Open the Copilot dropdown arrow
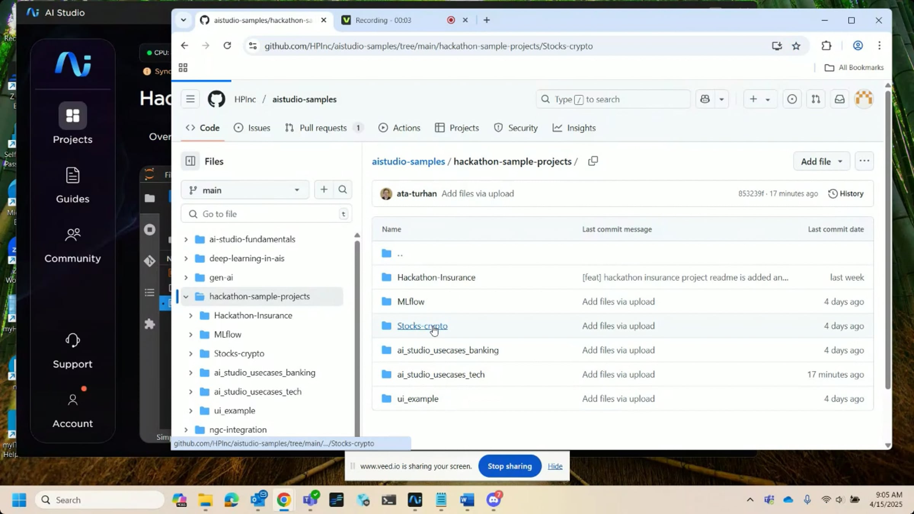The width and height of the screenshot is (914, 514). (721, 99)
